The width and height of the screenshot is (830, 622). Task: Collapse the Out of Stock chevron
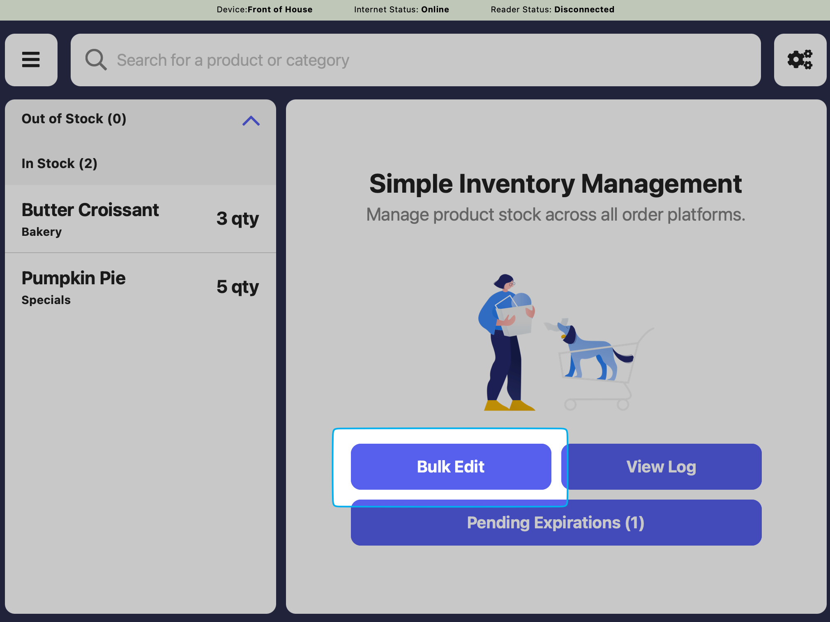pos(251,121)
